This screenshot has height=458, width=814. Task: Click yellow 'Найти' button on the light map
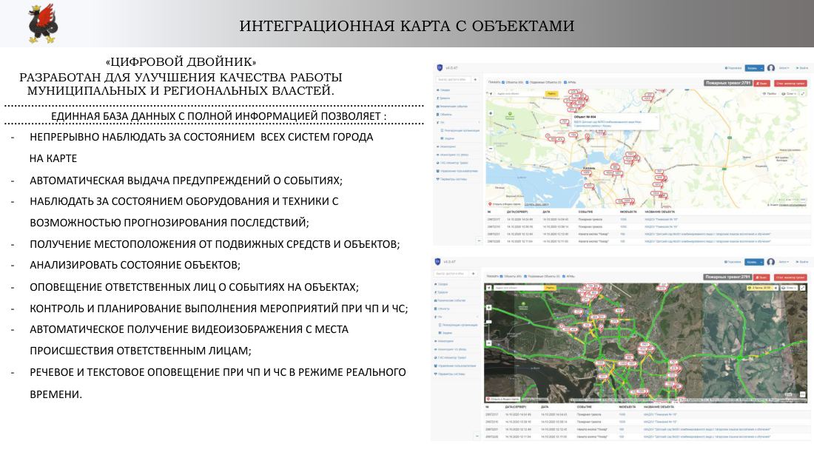[x=551, y=94]
